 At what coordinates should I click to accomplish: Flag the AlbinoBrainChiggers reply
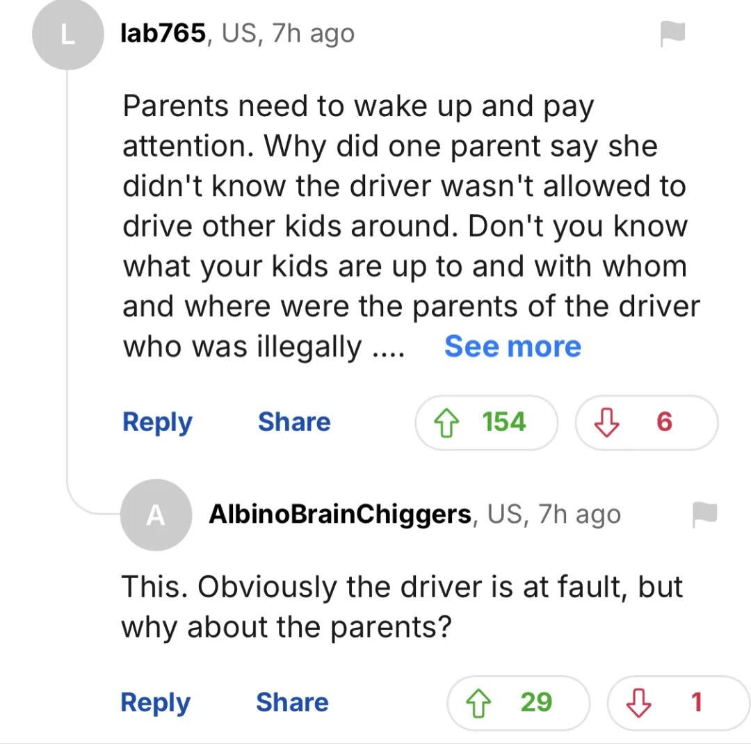click(704, 514)
